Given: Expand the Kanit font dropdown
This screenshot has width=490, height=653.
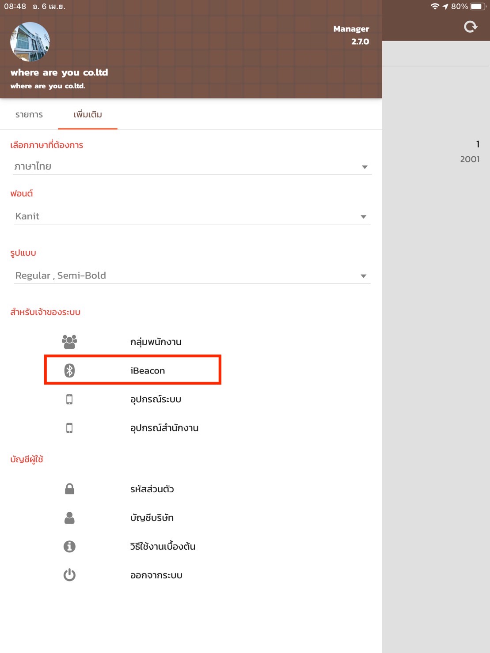Looking at the screenshot, I should click(192, 216).
